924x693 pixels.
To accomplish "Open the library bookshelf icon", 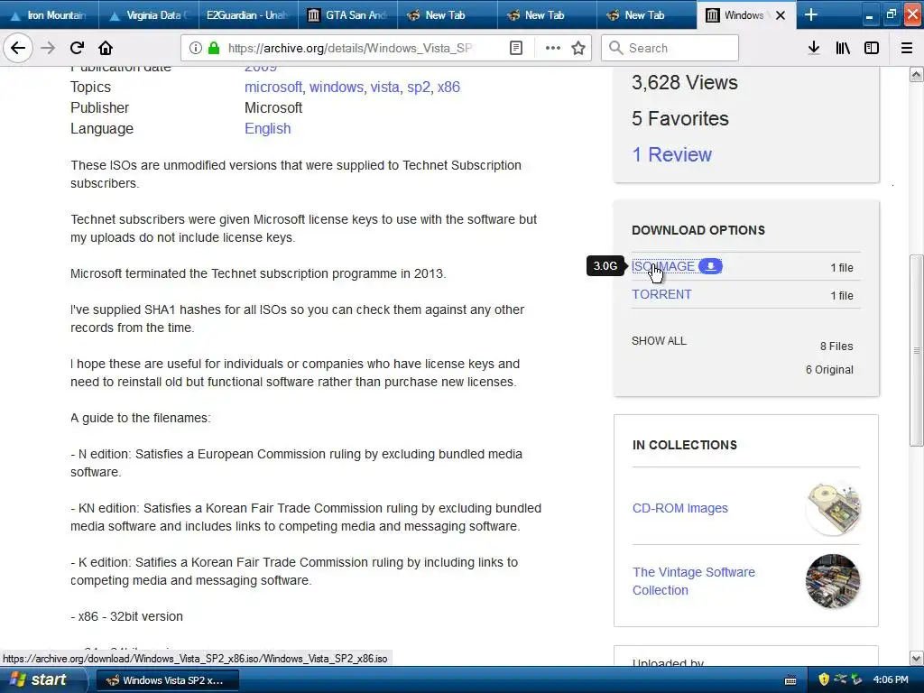I will (843, 48).
